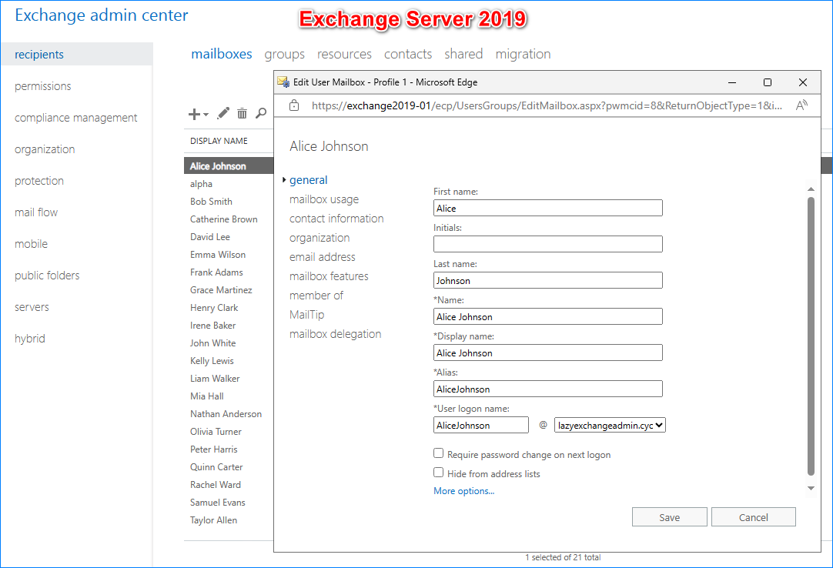833x568 pixels.
Task: Open member of page
Action: coord(316,296)
